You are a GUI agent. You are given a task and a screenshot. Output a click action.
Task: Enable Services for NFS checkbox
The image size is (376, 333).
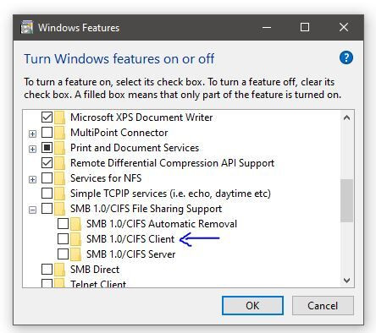(x=47, y=177)
